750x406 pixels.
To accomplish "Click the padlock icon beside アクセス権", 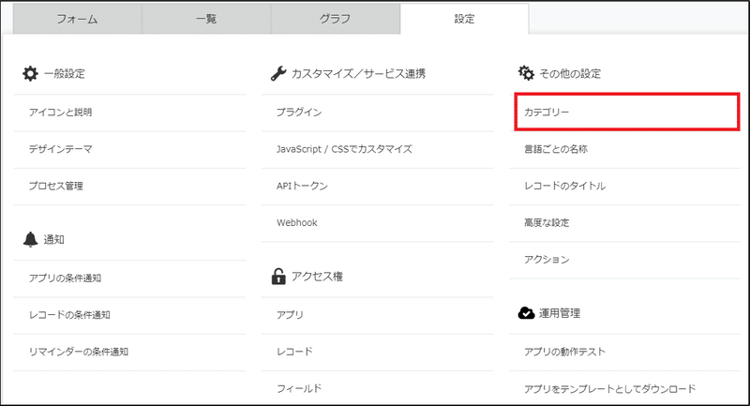I will tap(278, 276).
